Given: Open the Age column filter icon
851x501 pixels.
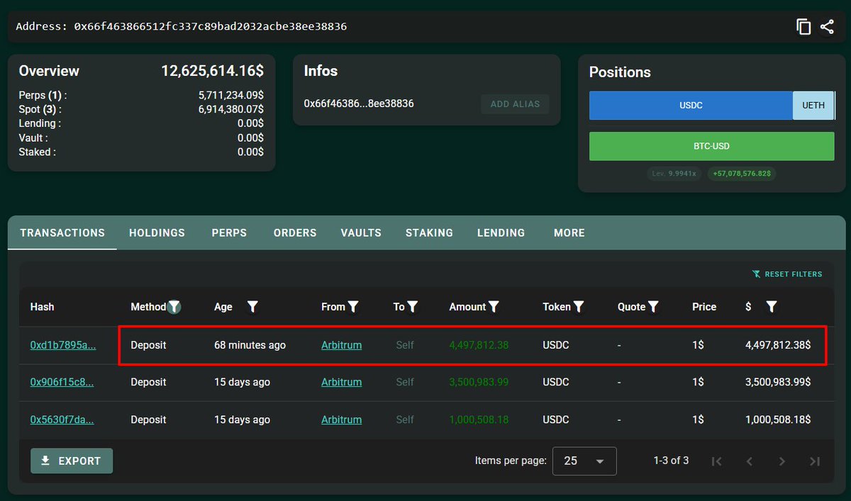Looking at the screenshot, I should click(252, 307).
